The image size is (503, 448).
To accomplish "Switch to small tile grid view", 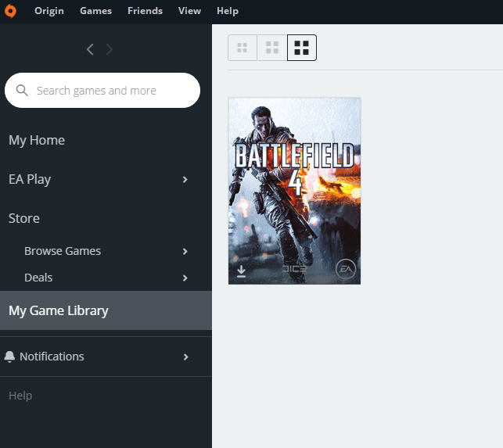I will [243, 48].
